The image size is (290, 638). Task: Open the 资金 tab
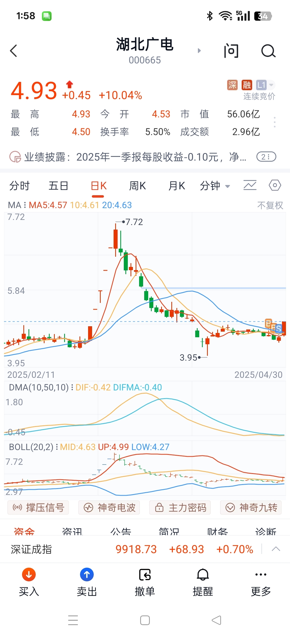coord(24,531)
